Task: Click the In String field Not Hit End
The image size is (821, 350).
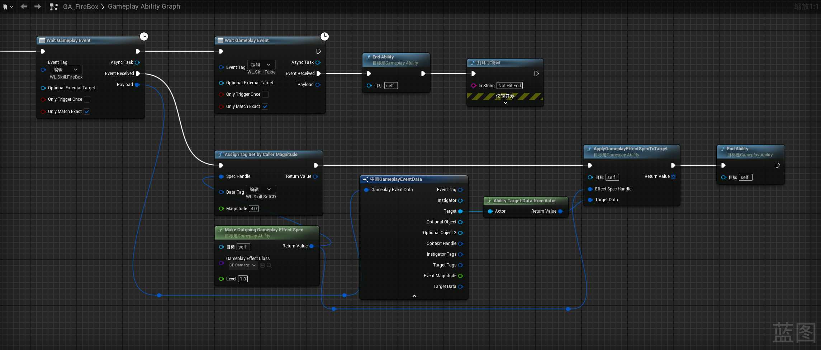Action: [x=509, y=86]
